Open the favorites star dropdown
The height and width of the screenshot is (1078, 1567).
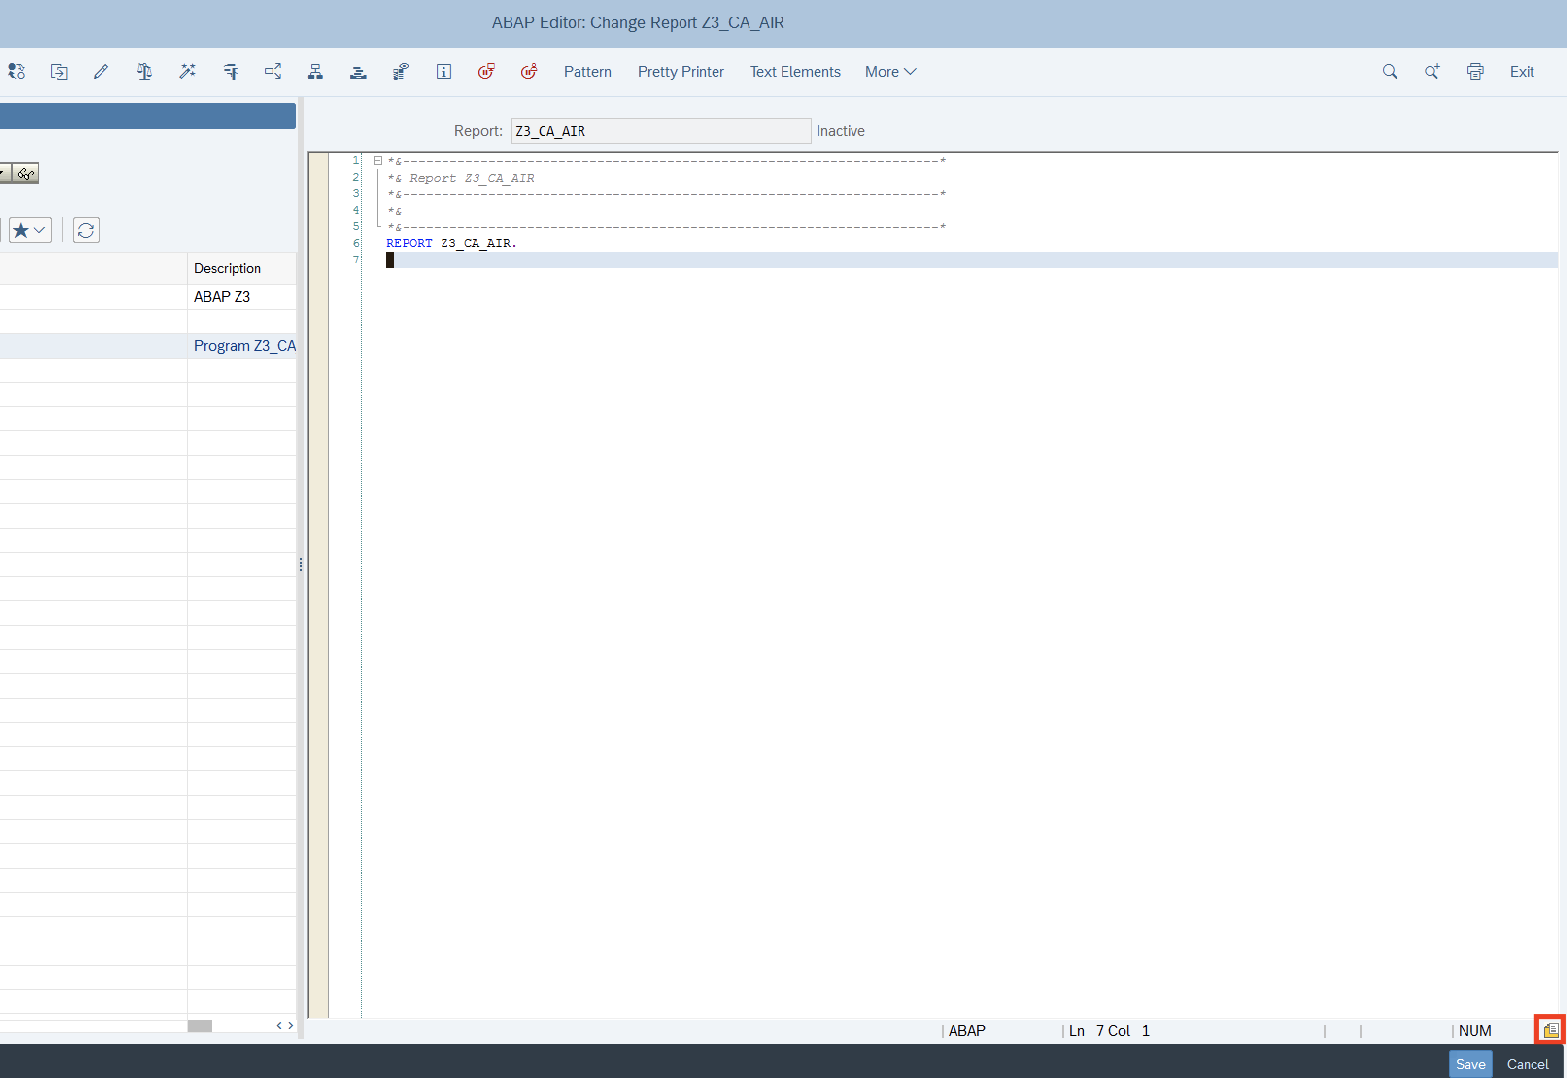click(x=31, y=230)
